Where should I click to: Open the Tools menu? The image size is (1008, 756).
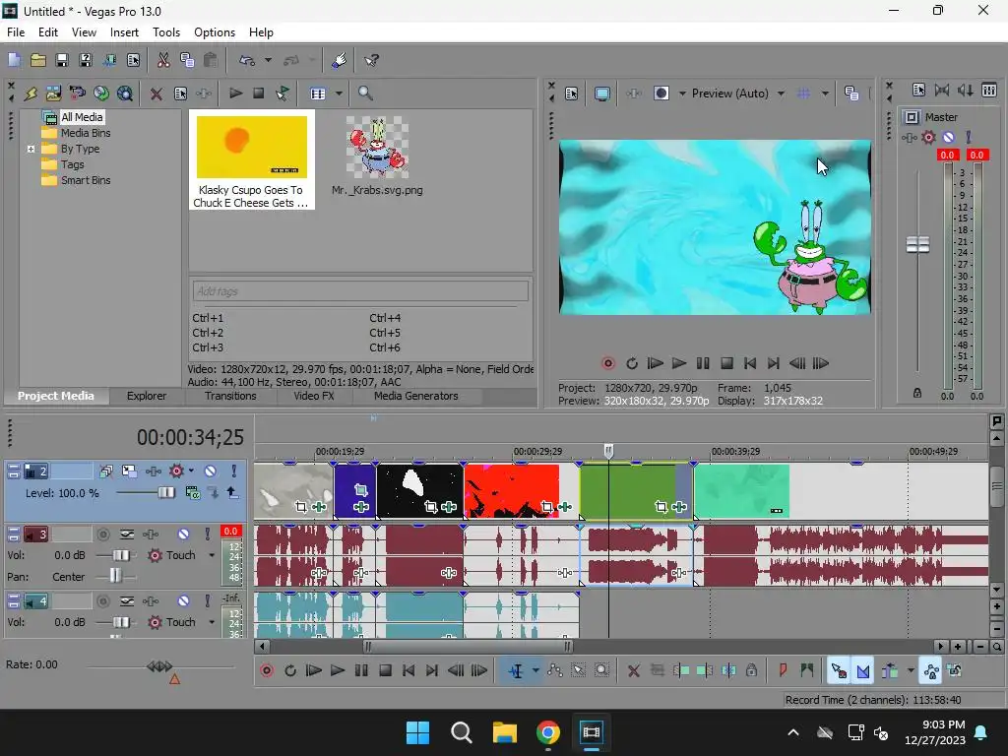[x=165, y=32]
